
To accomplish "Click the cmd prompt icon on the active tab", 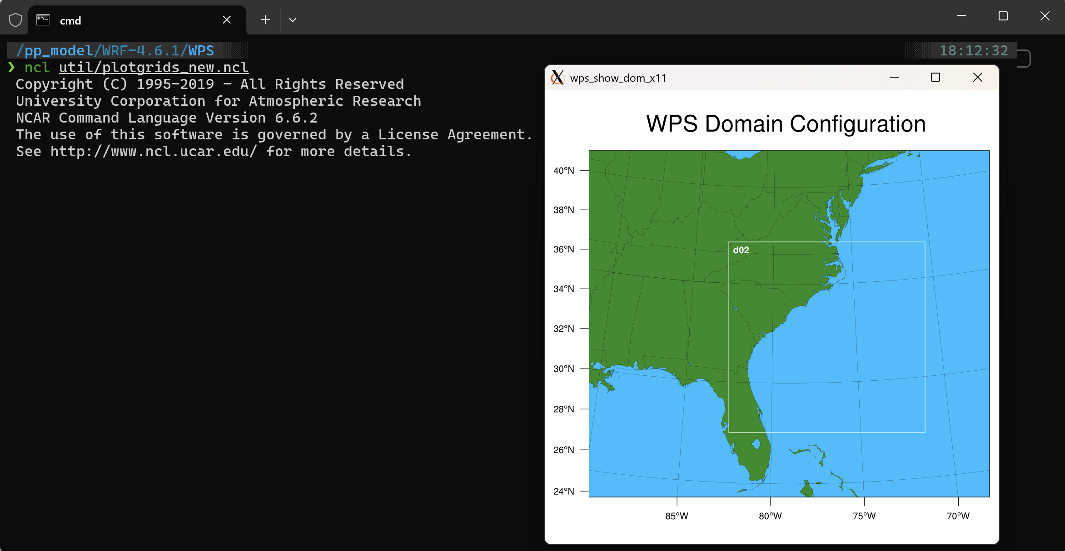I will tap(43, 19).
